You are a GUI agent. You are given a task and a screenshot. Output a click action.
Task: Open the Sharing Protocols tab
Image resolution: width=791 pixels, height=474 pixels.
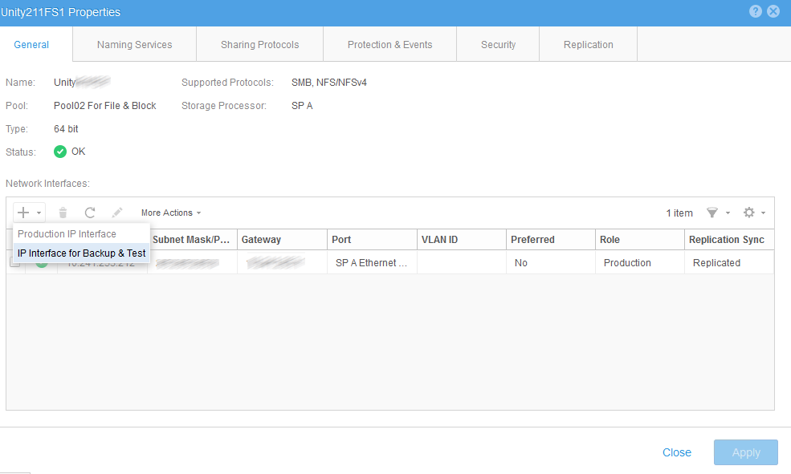click(x=259, y=45)
